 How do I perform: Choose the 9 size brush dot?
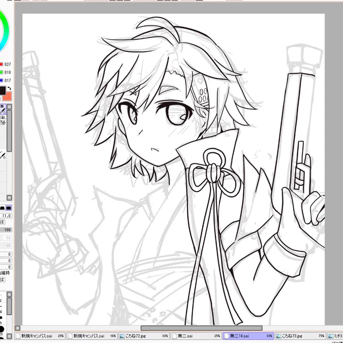click(x=1, y=317)
